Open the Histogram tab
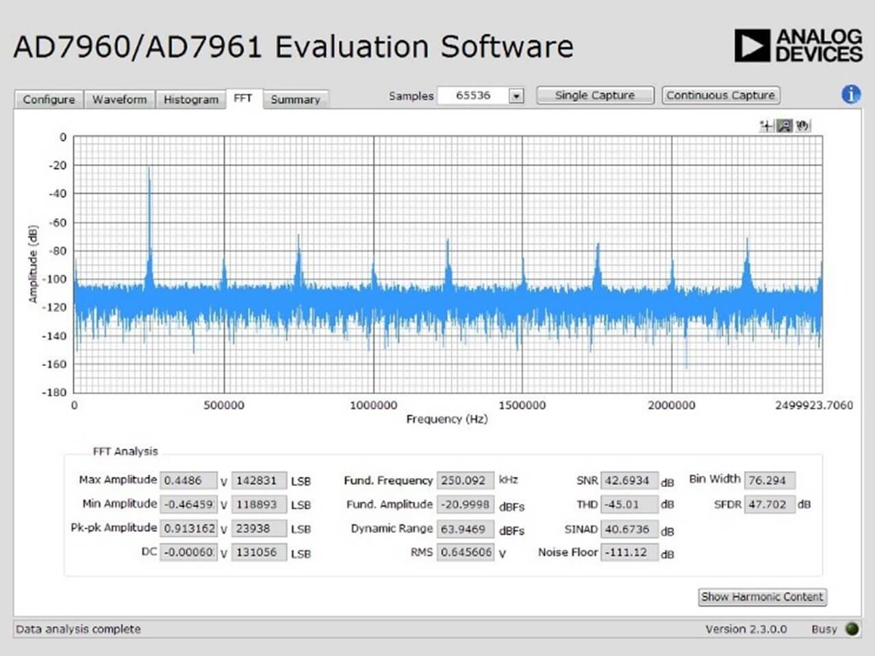The image size is (875, 656). point(190,99)
